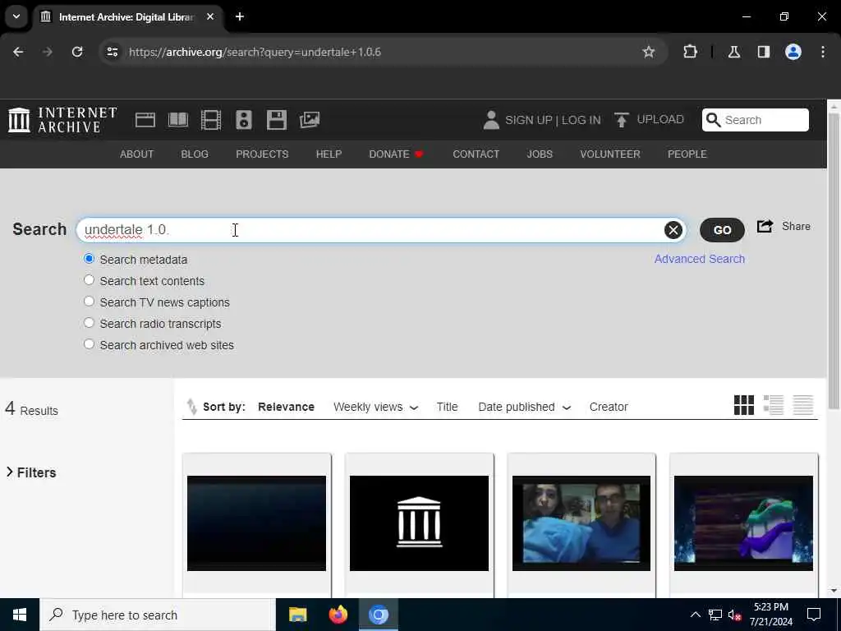
Task: Sort results by Relevance
Action: [x=286, y=407]
